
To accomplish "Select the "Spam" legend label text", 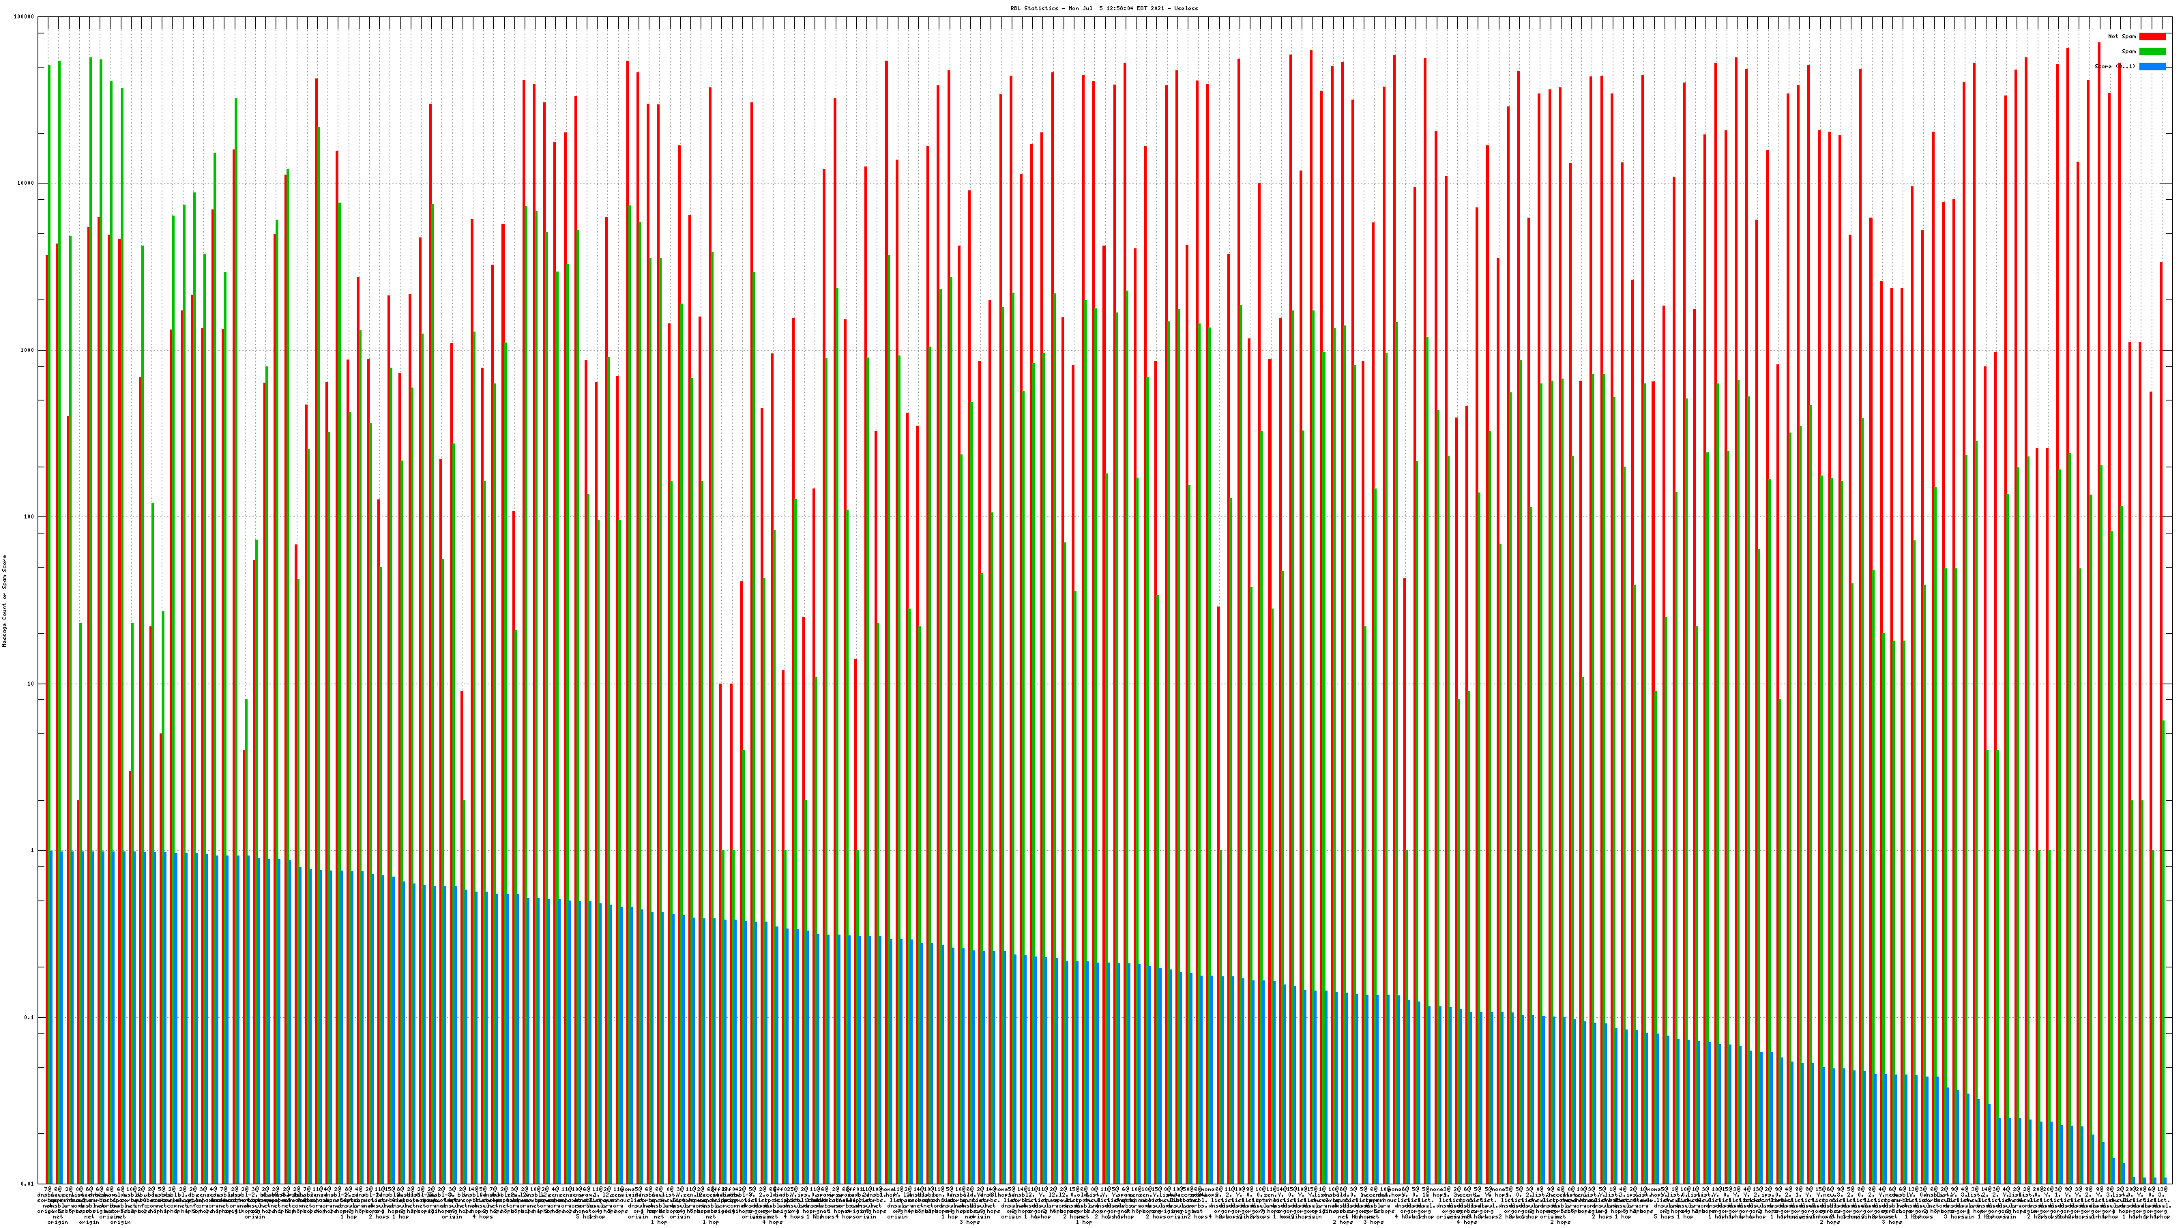I will click(x=2128, y=52).
